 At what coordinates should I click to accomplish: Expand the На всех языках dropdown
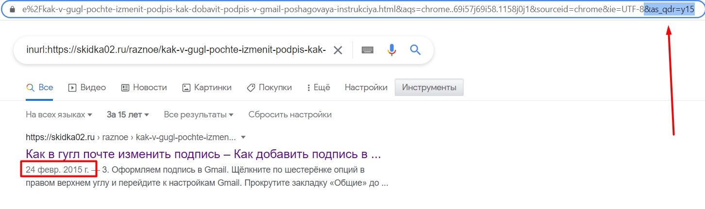[59, 115]
